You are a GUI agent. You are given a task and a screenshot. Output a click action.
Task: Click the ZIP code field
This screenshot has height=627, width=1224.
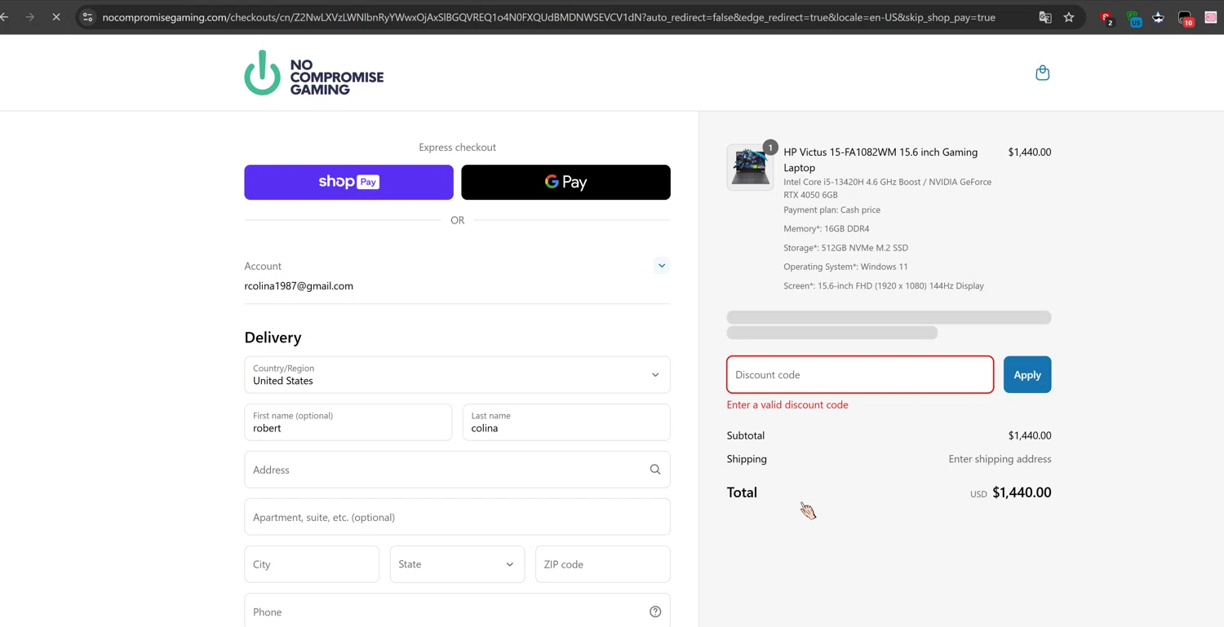(603, 564)
